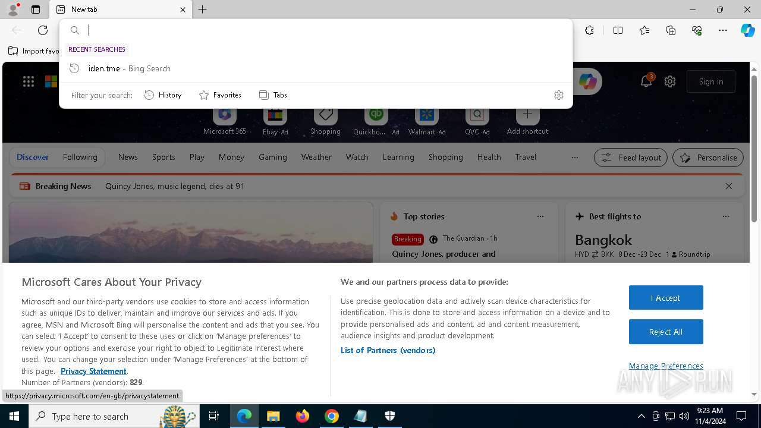Open the Sports category

point(163,157)
